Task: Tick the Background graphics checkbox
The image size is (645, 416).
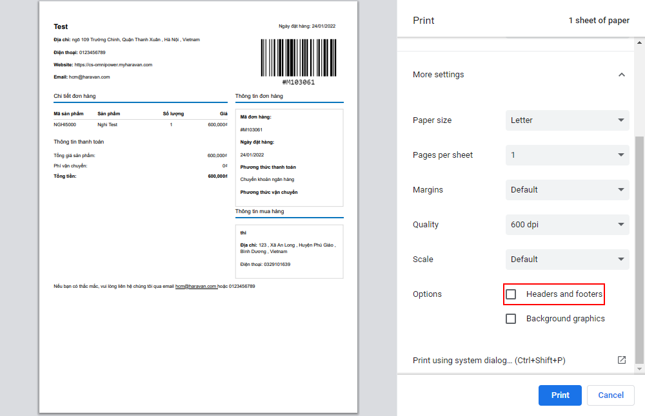Action: [511, 319]
